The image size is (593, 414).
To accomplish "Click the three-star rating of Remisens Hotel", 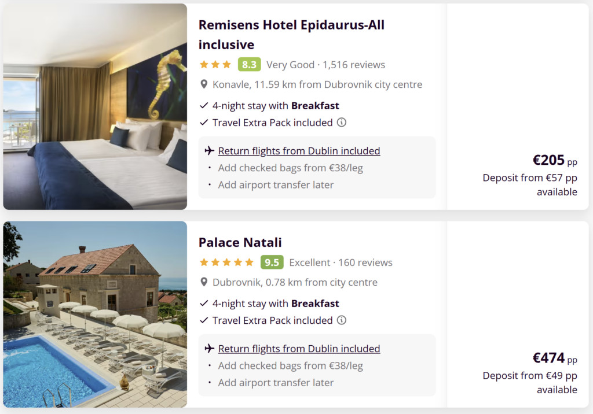I will click(215, 64).
